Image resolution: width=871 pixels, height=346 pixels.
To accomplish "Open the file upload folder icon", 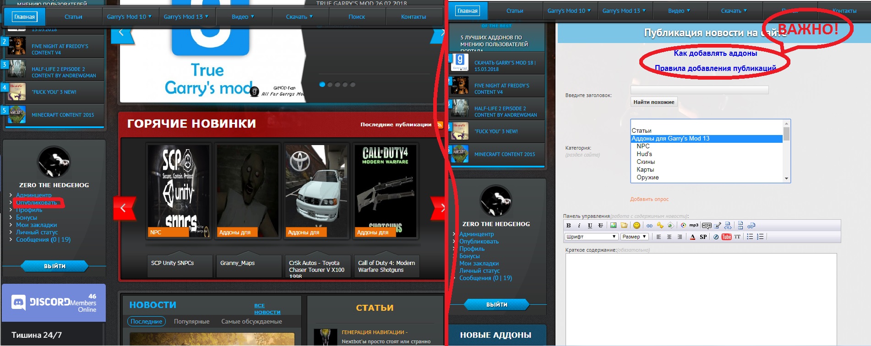I will [624, 225].
